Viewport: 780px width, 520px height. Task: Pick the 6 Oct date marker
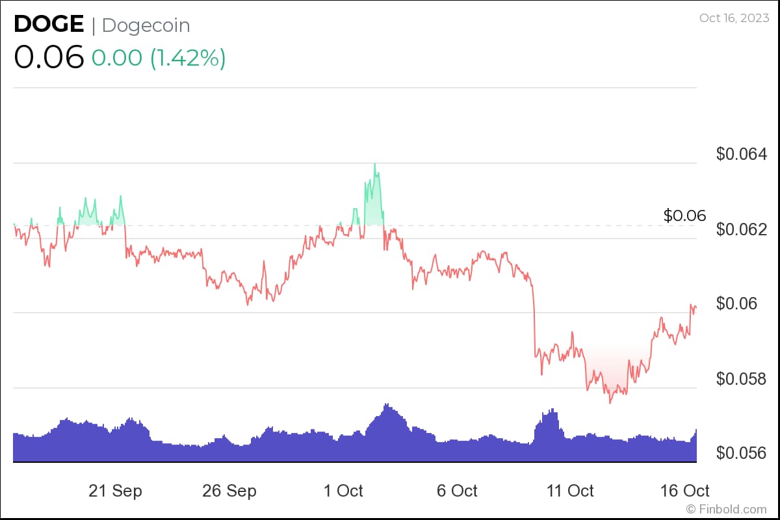click(x=457, y=491)
